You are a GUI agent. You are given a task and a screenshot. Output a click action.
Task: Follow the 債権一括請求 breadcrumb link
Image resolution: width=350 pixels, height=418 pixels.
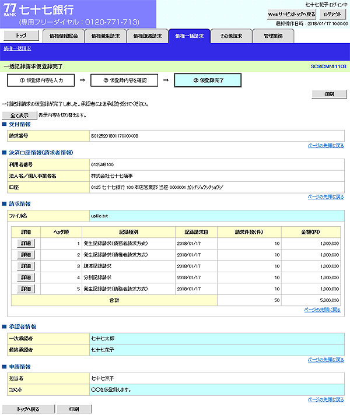(x=17, y=48)
